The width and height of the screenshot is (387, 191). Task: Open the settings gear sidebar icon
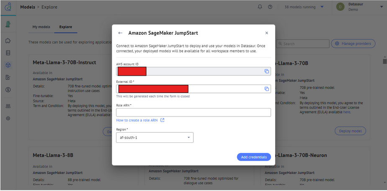8,119
